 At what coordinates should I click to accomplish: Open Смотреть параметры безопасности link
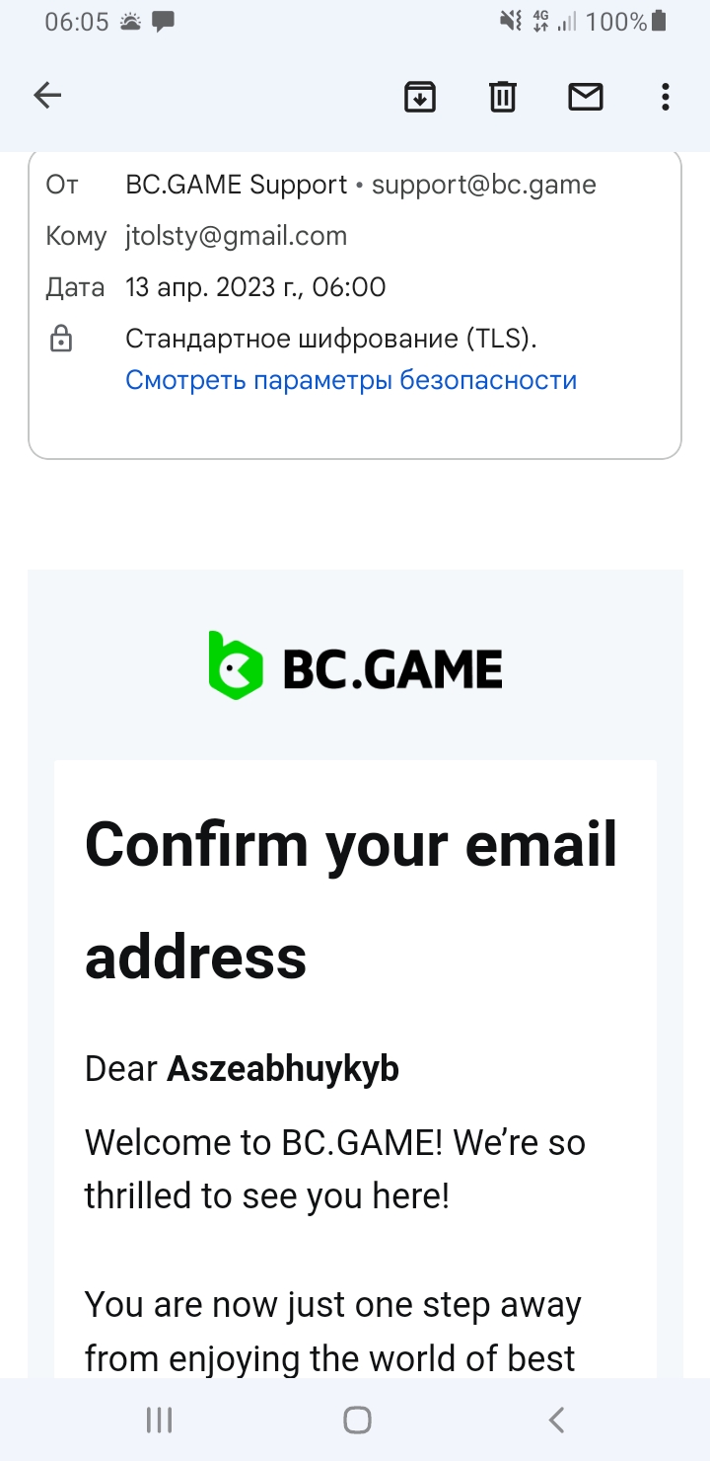[351, 380]
